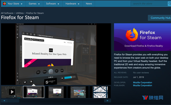Expand the Your Store dropdown arrow
This screenshot has width=171, height=105.
22,4
